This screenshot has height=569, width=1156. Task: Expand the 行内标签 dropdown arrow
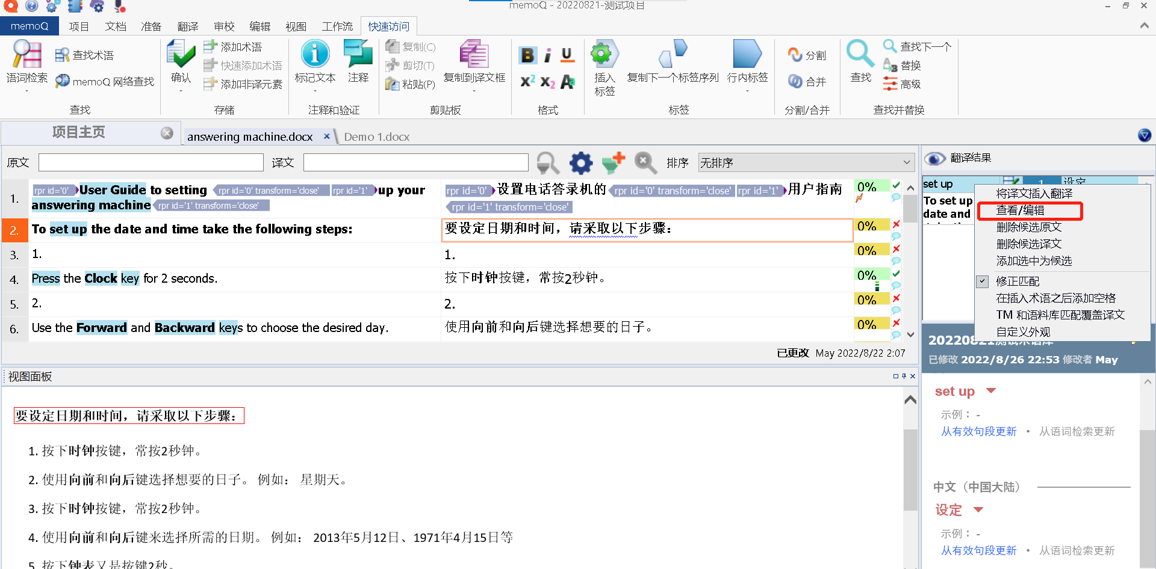point(747,91)
